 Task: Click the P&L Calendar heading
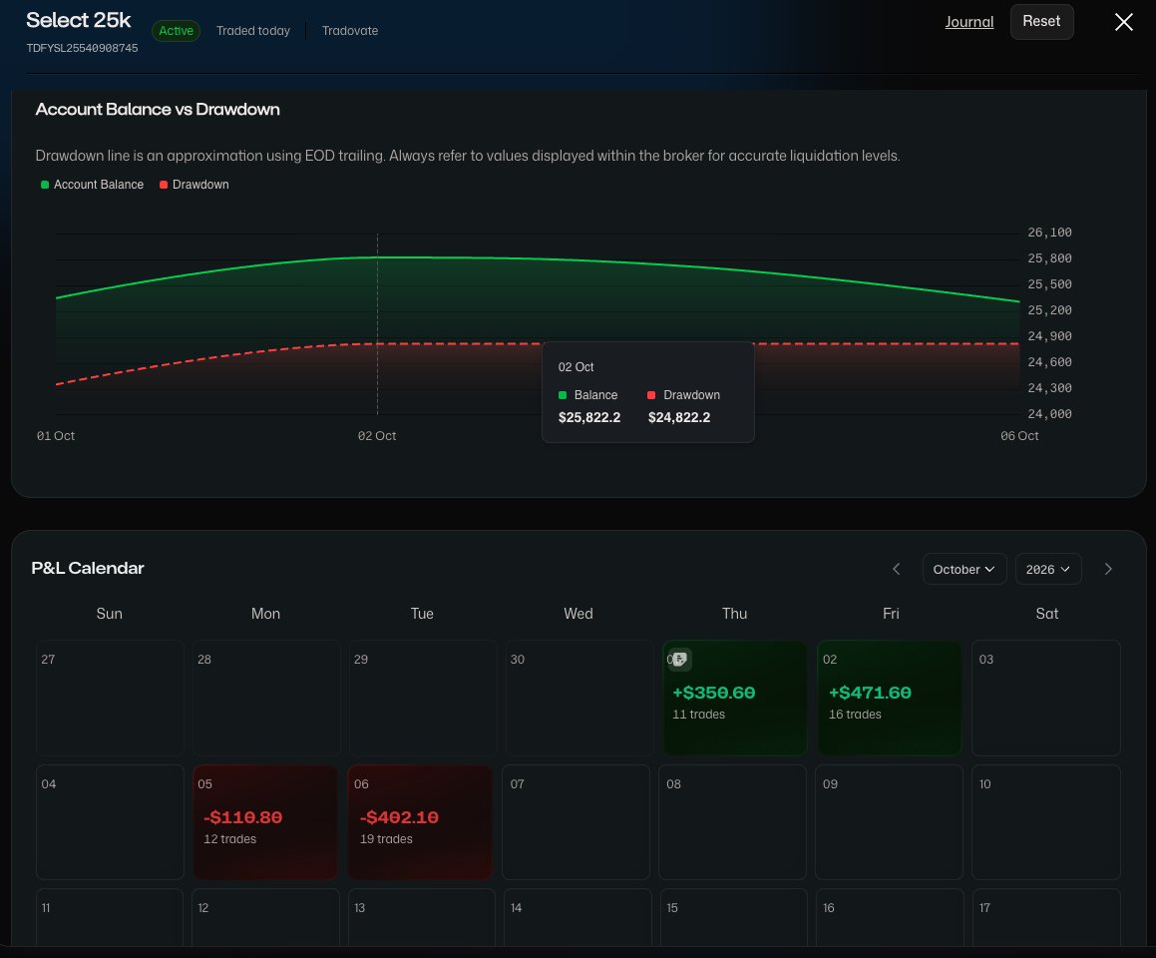point(88,568)
